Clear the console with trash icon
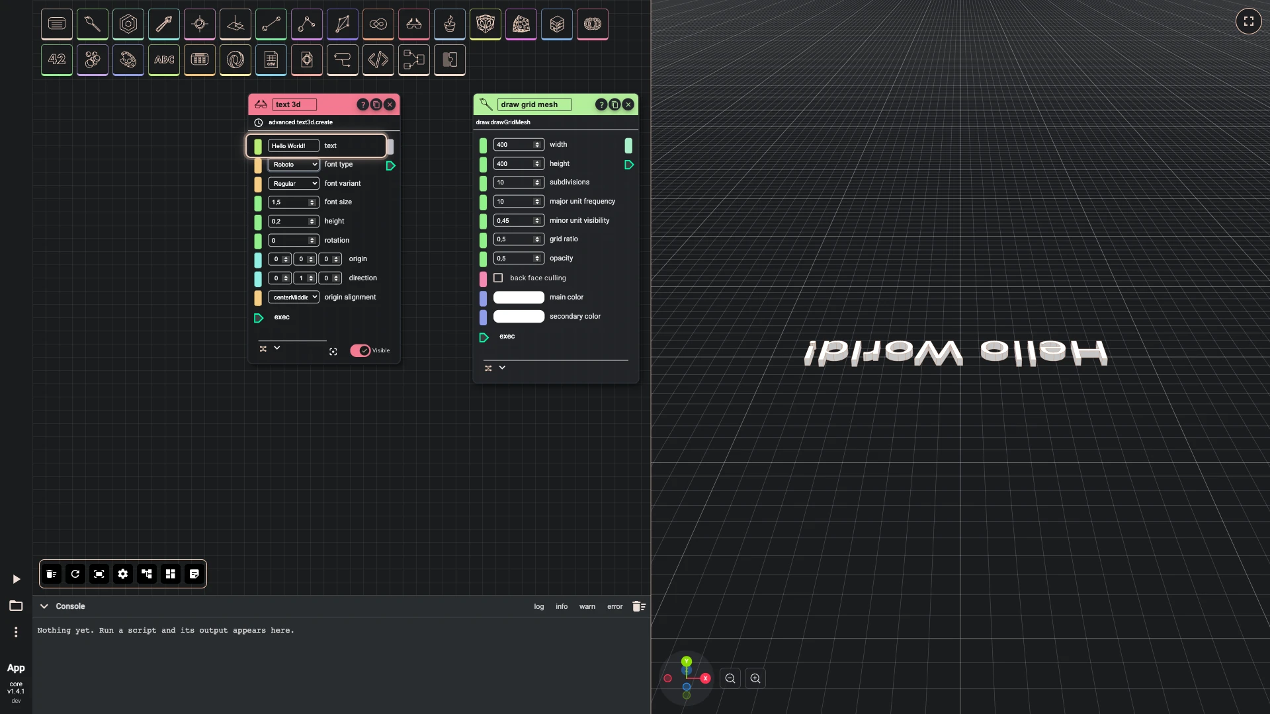The image size is (1270, 714). click(638, 606)
